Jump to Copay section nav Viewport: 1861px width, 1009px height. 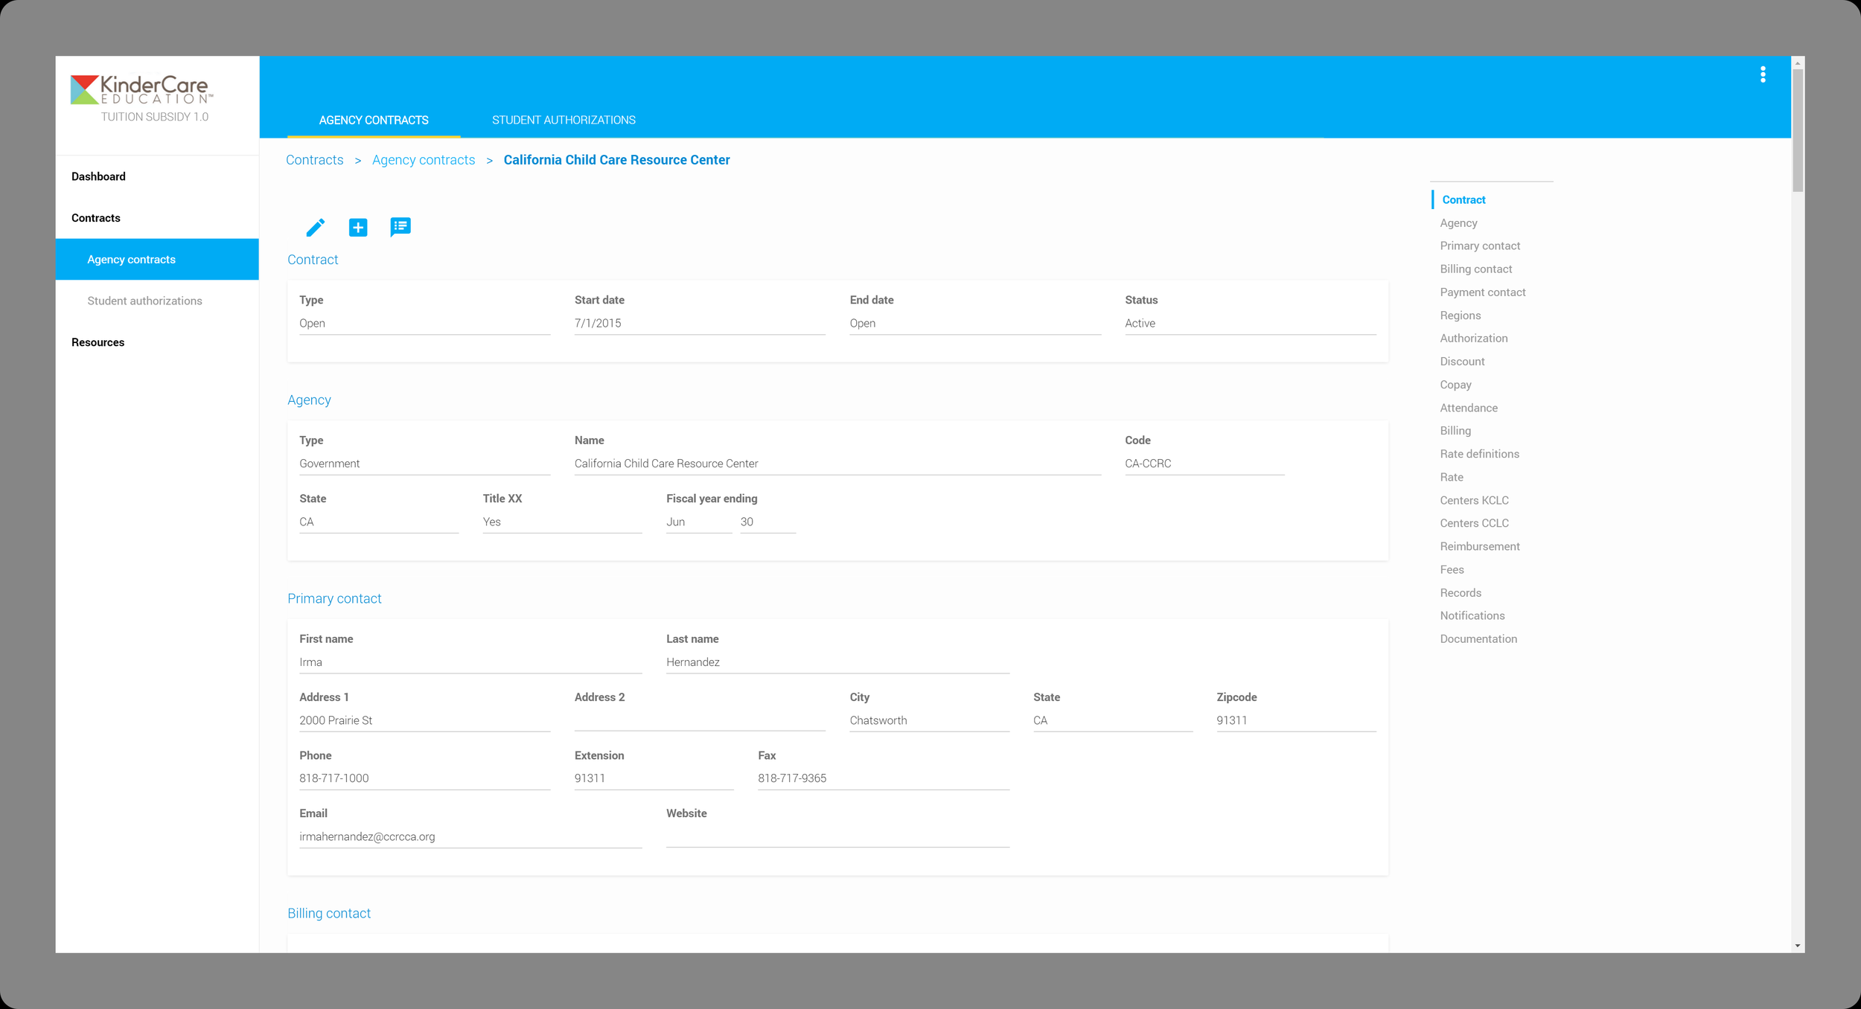(x=1455, y=385)
